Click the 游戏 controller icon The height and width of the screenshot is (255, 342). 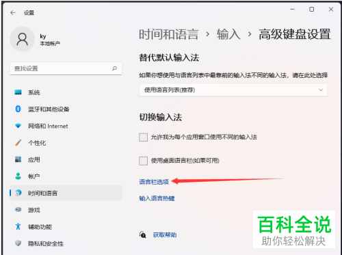coord(18,210)
